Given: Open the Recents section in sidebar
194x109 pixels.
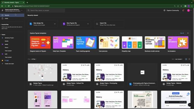Looking at the screenshot, I should (x=12, y=15).
